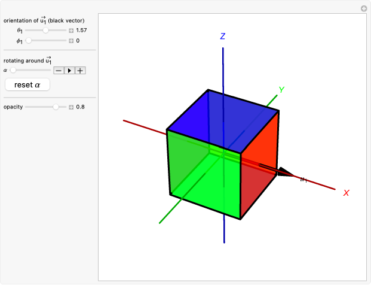The height and width of the screenshot is (285, 371).
Task: Click the blue Z axis label
Action: pos(222,37)
